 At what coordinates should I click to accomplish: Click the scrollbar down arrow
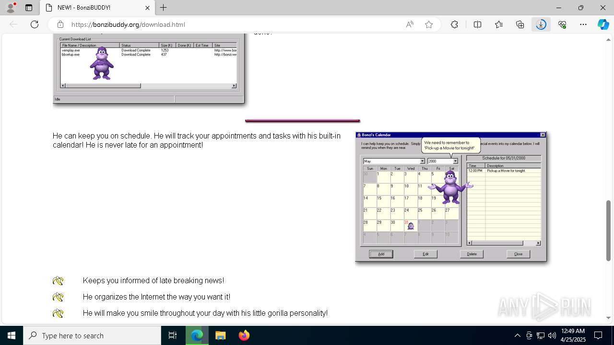point(609,318)
